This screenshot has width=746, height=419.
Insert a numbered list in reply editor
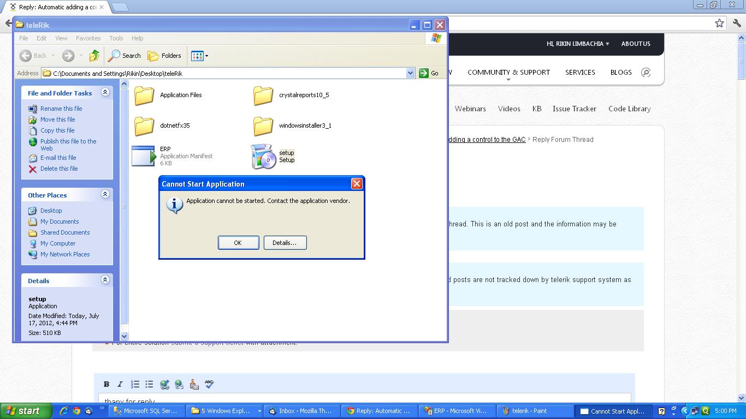pyautogui.click(x=135, y=385)
